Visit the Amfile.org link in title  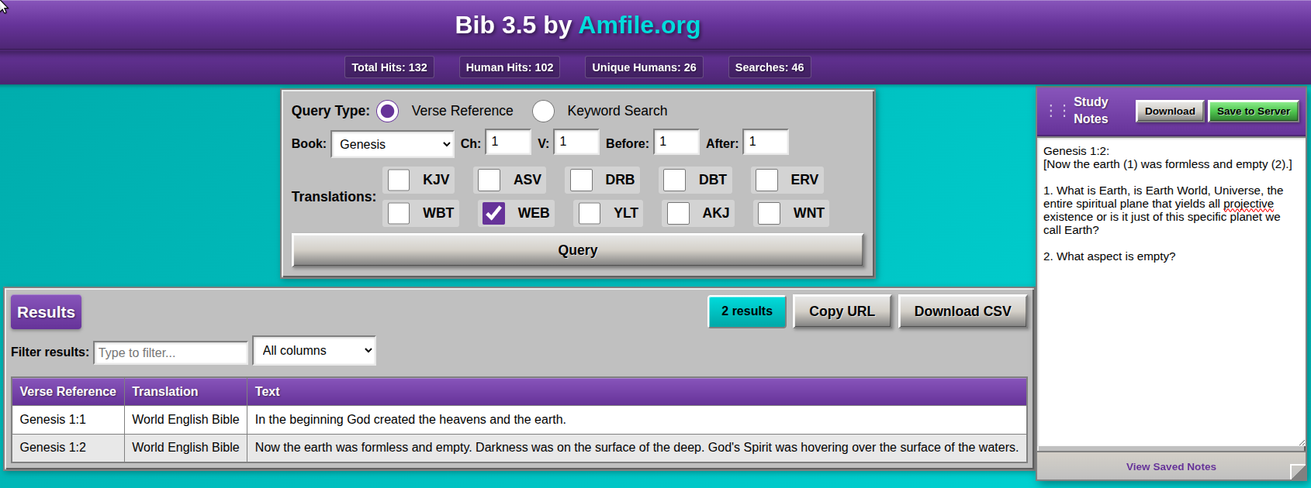pos(639,26)
